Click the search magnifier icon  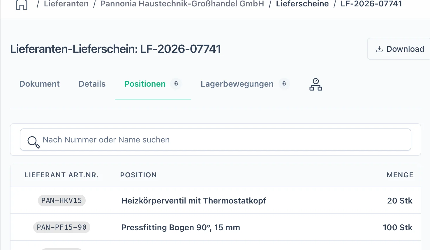33,142
